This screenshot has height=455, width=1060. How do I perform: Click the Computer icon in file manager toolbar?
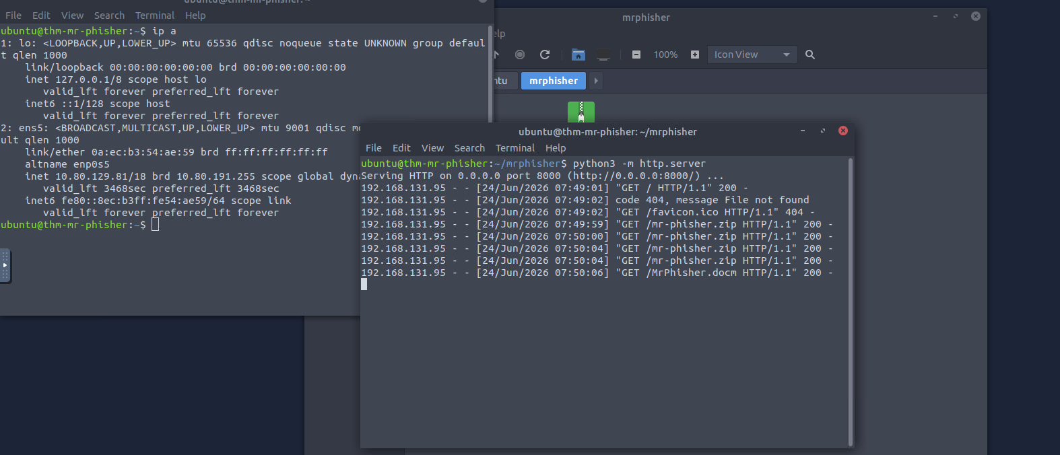603,55
